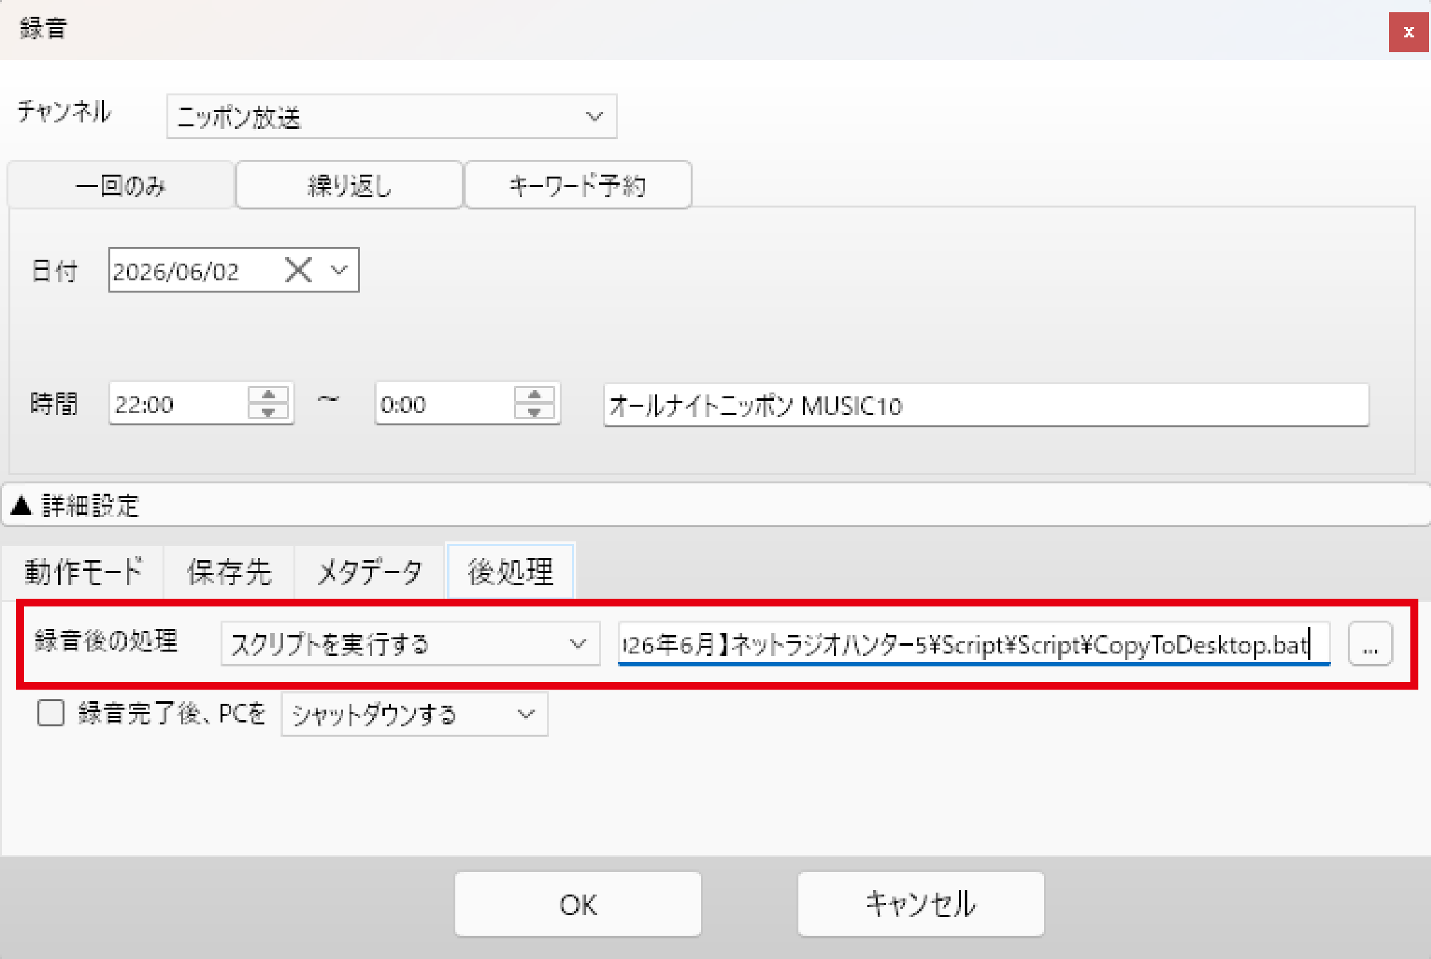Click program title field オールナイトニッポン MUSIC10

986,405
